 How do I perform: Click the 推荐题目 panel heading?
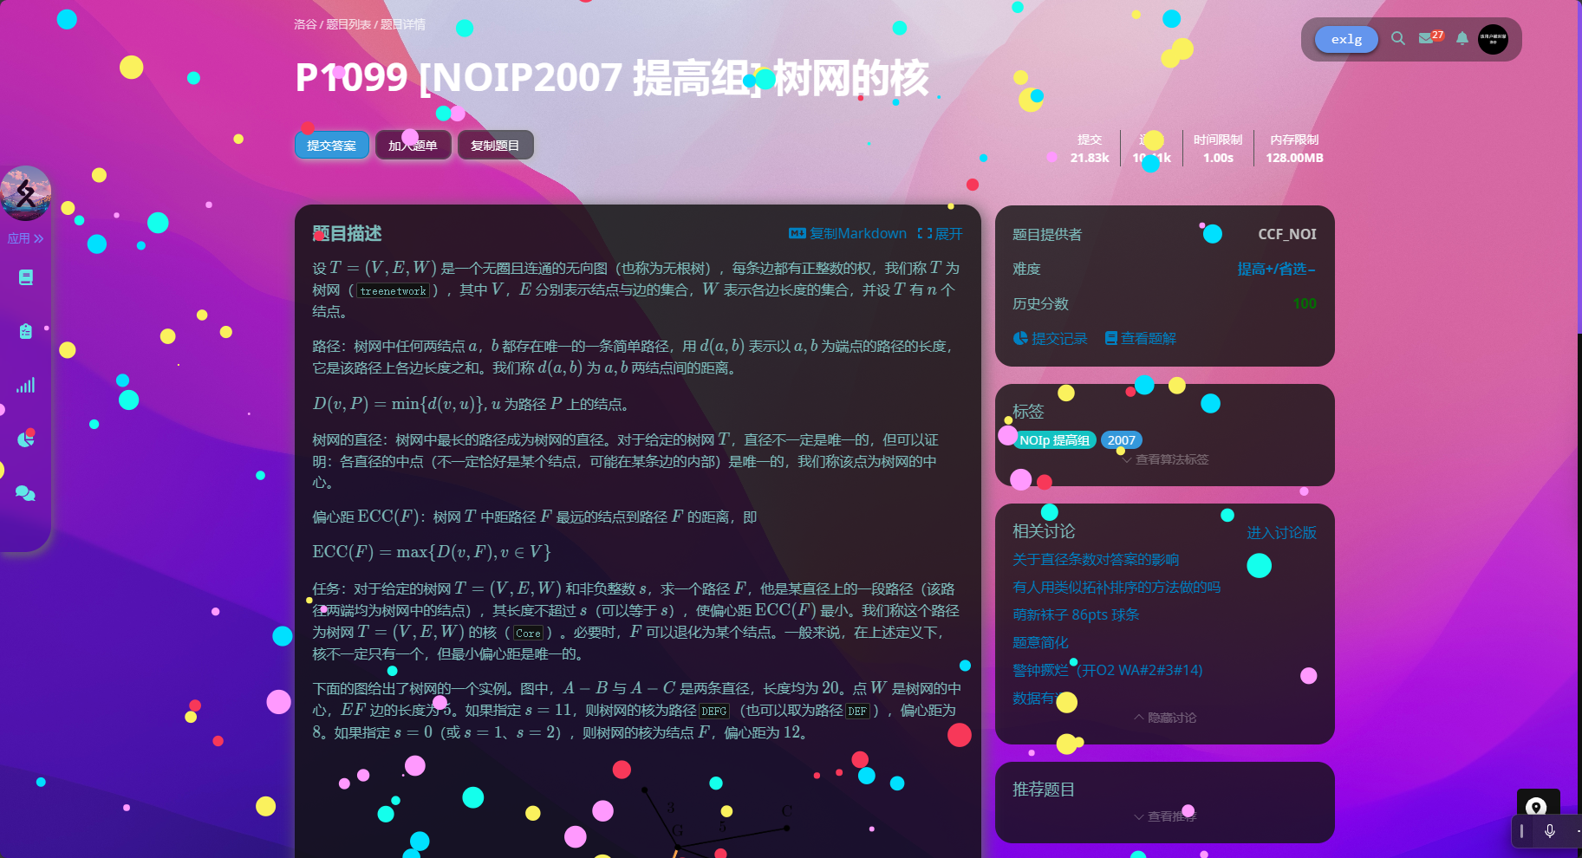[1044, 790]
